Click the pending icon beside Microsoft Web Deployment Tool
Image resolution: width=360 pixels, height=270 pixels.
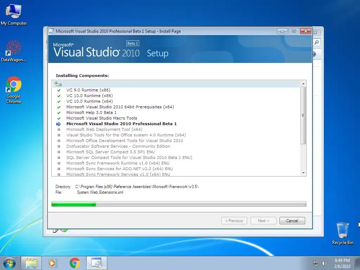point(59,129)
